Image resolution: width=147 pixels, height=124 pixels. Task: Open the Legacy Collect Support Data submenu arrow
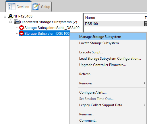144,105
